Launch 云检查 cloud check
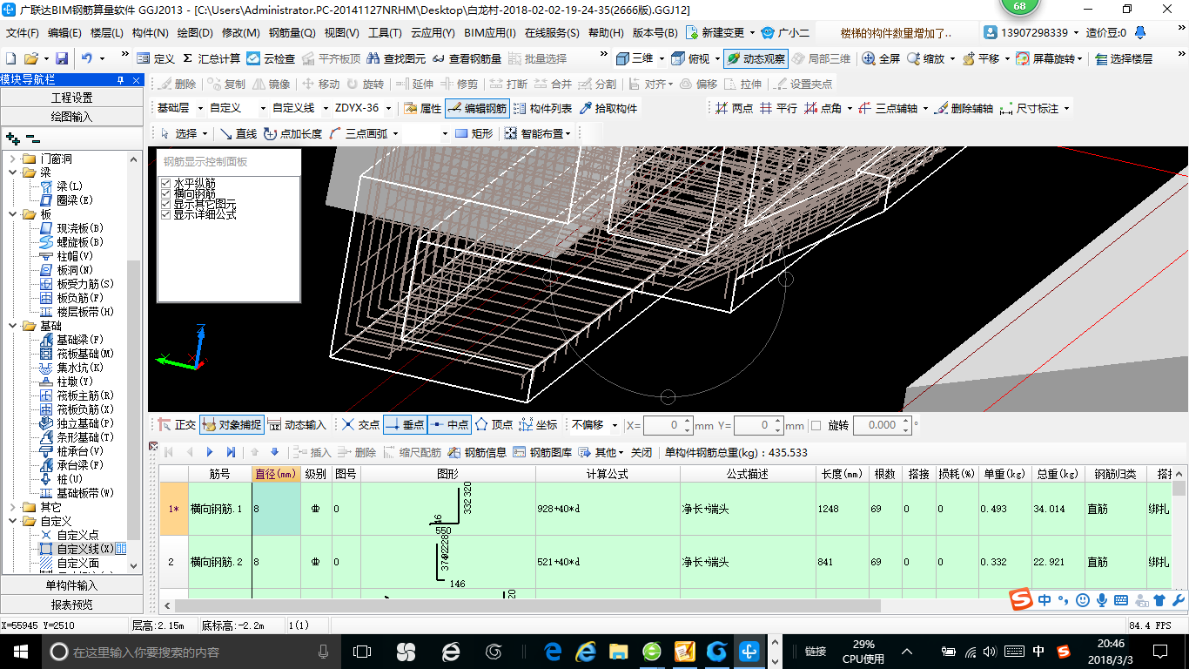This screenshot has height=669, width=1189. pos(271,58)
